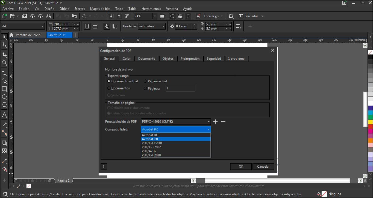
Task: Set portrait page orientation
Action: [87, 27]
